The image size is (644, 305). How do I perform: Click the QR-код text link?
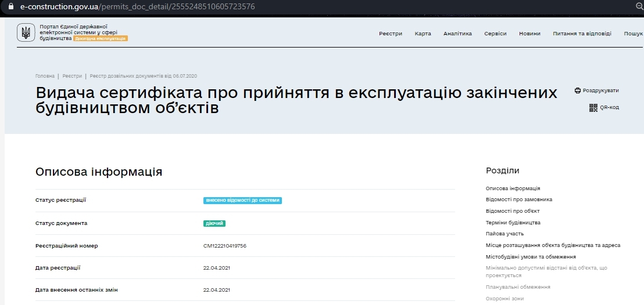click(x=610, y=107)
